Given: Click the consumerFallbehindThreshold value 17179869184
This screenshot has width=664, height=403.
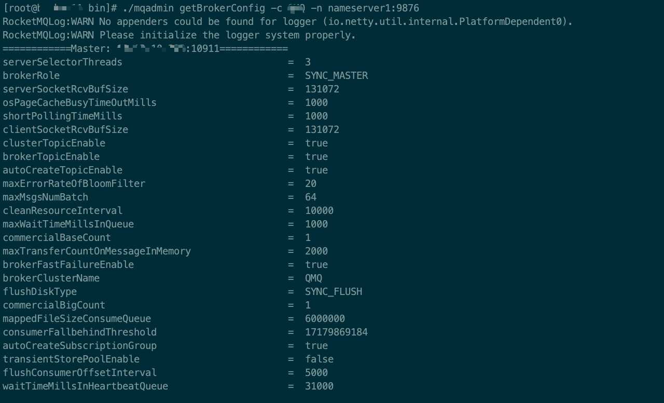Looking at the screenshot, I should pyautogui.click(x=337, y=332).
